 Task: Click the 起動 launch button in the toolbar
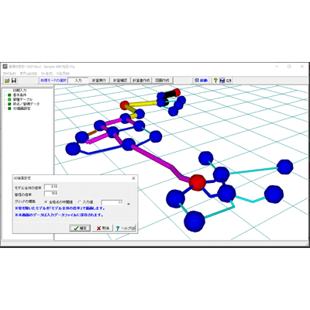201,81
